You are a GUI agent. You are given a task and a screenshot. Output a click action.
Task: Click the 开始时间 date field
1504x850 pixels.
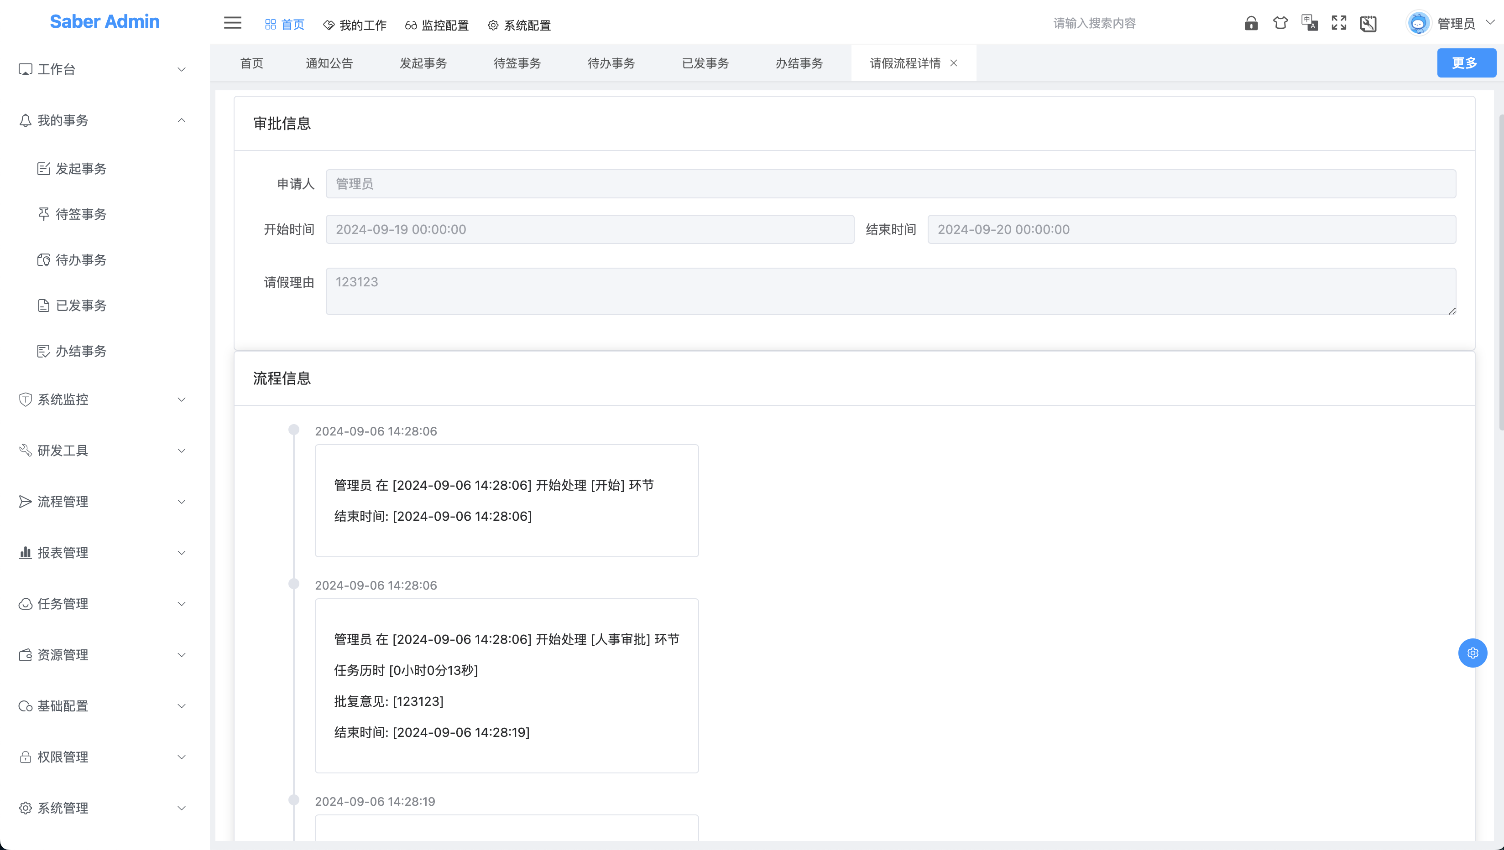click(x=590, y=229)
